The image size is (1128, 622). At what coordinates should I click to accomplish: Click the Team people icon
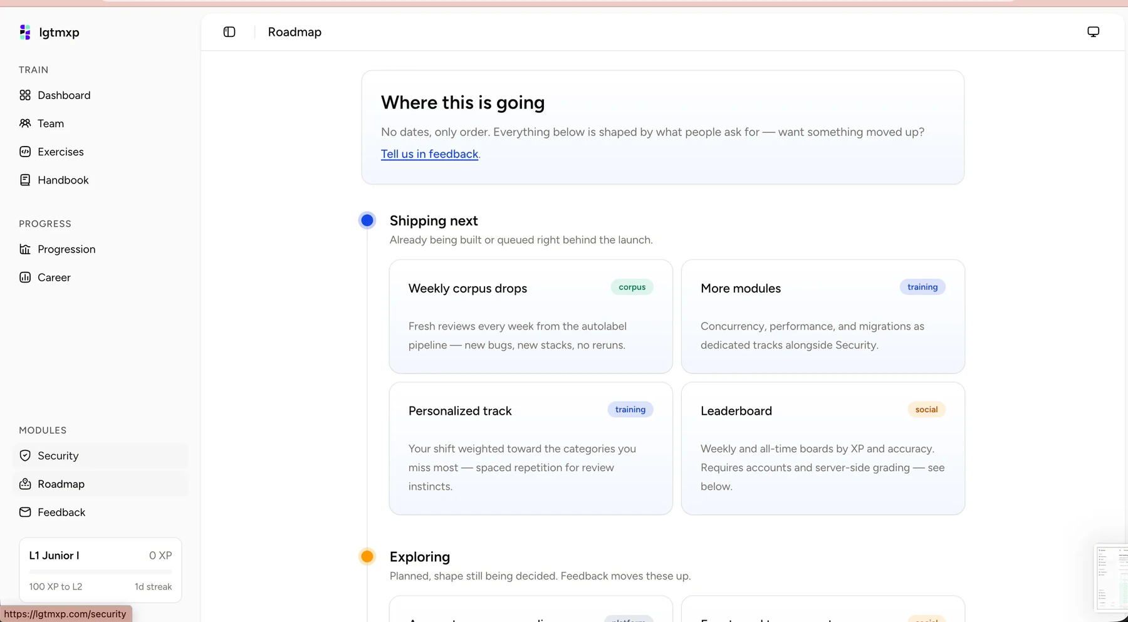coord(25,123)
